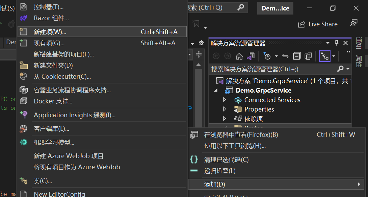Click the class icon beside 类(C)
This screenshot has width=368, height=197.
(x=24, y=181)
